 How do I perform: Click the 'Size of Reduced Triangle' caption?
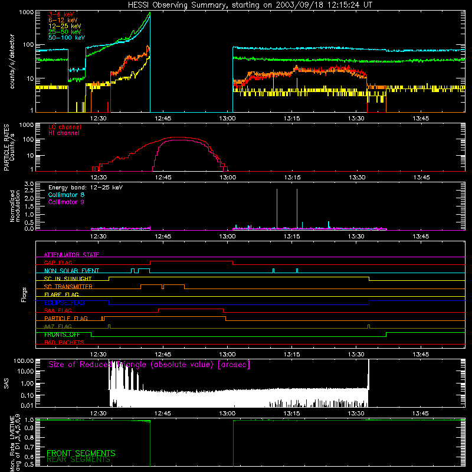coord(149,365)
